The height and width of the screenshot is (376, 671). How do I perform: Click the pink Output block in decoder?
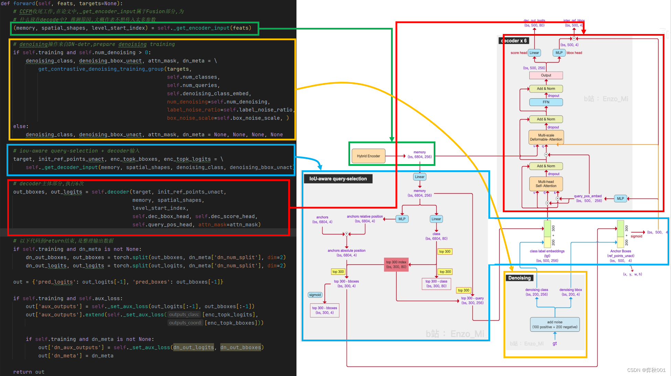546,75
